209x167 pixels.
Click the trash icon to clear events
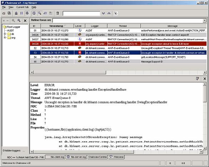click(x=57, y=13)
